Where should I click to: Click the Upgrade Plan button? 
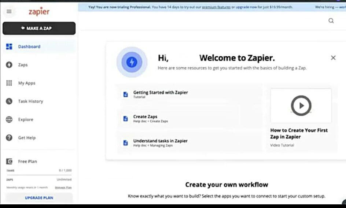39,198
